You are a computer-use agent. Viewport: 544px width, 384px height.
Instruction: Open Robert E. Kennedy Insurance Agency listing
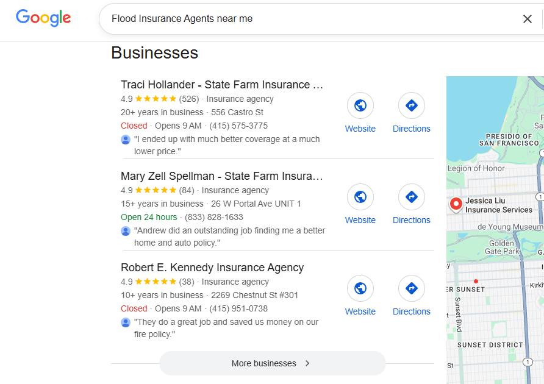point(212,268)
